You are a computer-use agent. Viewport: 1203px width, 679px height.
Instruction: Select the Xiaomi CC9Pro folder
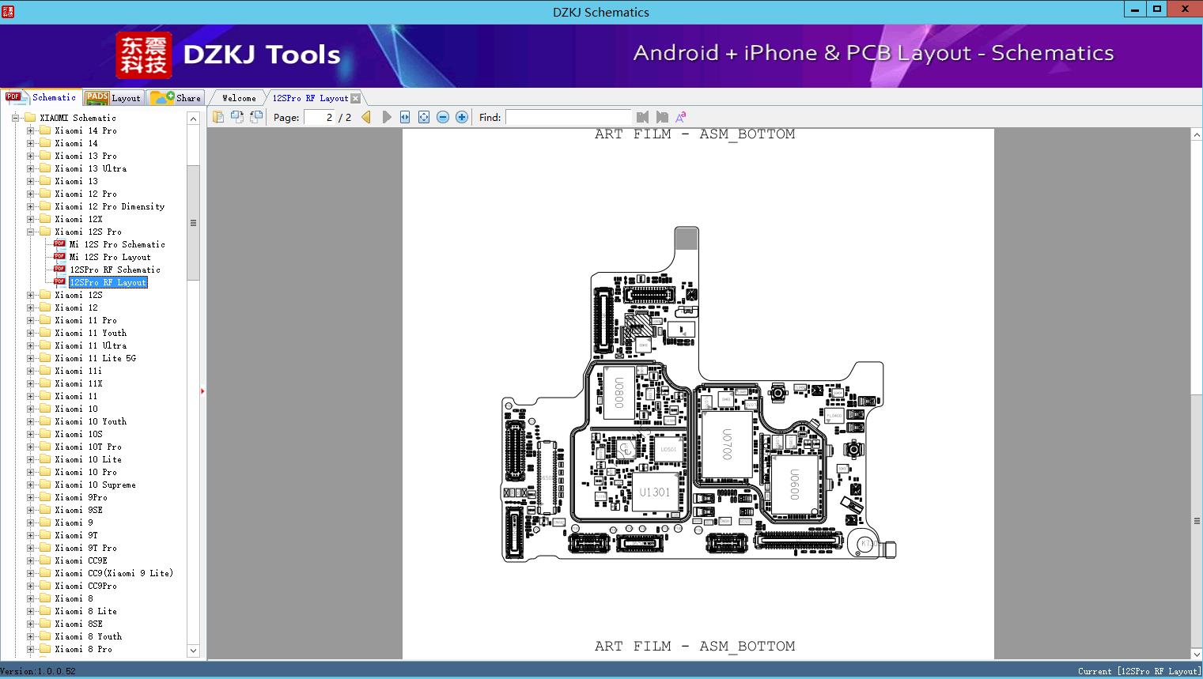tap(85, 586)
